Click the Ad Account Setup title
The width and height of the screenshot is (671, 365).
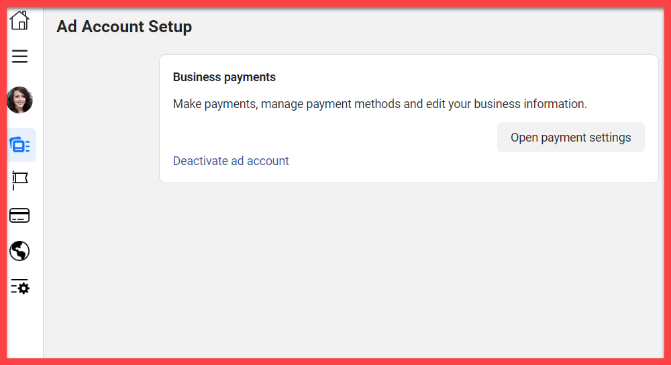point(124,27)
